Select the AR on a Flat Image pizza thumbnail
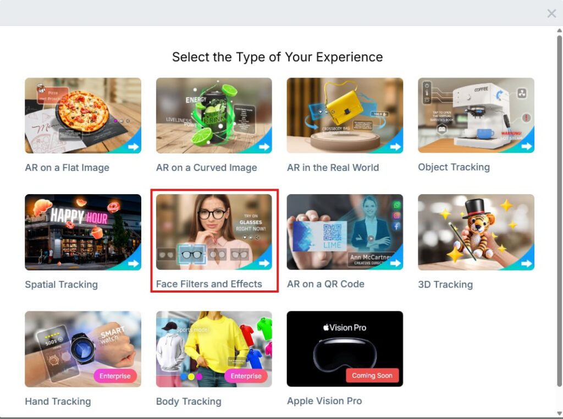 (83, 115)
